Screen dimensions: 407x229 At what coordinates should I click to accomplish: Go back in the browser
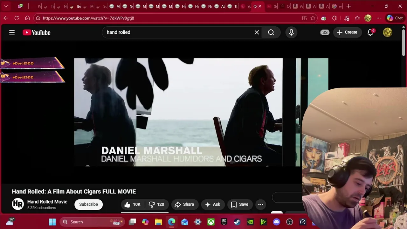6,18
